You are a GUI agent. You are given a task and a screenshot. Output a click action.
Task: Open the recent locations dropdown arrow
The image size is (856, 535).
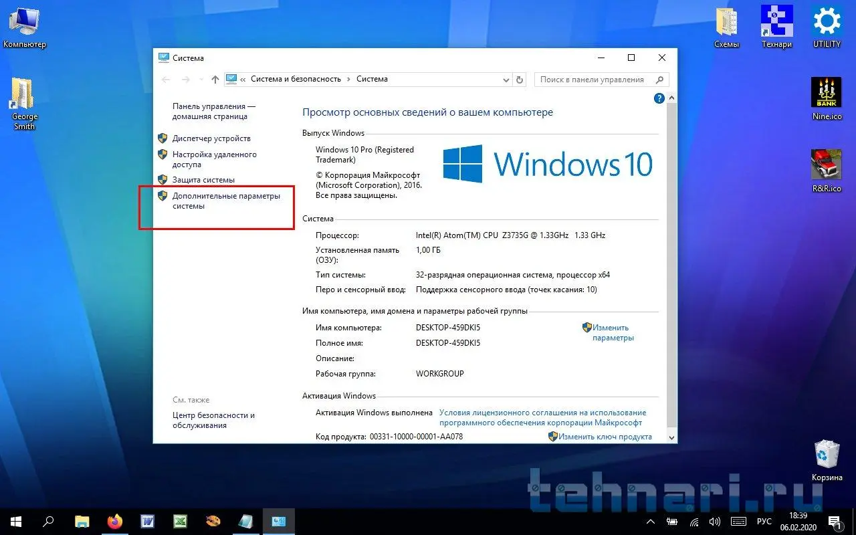pos(200,80)
